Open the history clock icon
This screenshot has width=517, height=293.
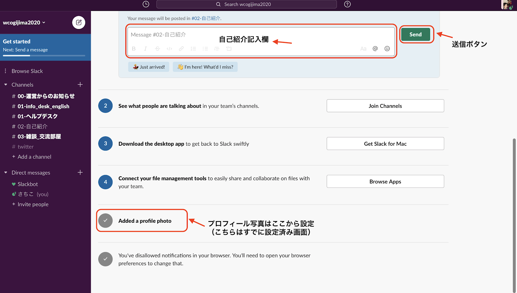(146, 4)
